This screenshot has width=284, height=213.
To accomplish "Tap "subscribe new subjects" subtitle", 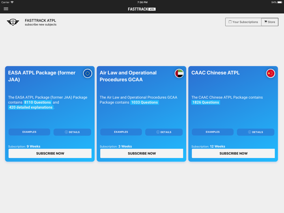I will (41, 25).
